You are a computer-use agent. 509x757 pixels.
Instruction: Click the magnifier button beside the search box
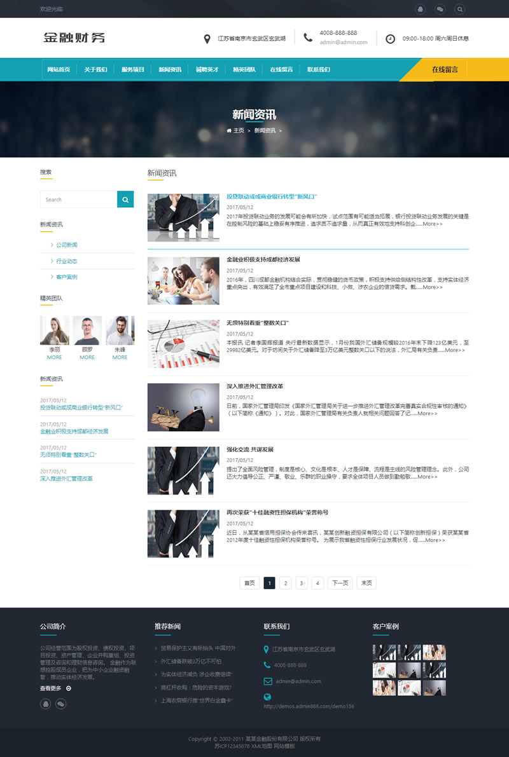point(125,199)
